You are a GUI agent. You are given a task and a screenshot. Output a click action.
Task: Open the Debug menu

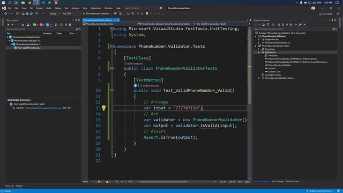(58, 8)
